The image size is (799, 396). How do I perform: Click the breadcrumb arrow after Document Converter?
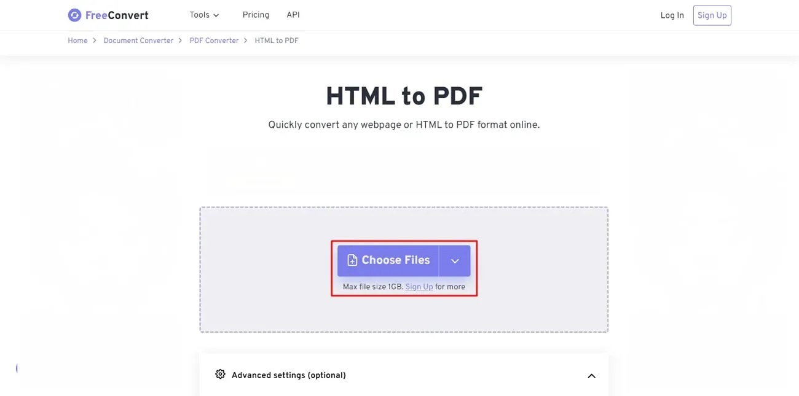click(x=180, y=40)
